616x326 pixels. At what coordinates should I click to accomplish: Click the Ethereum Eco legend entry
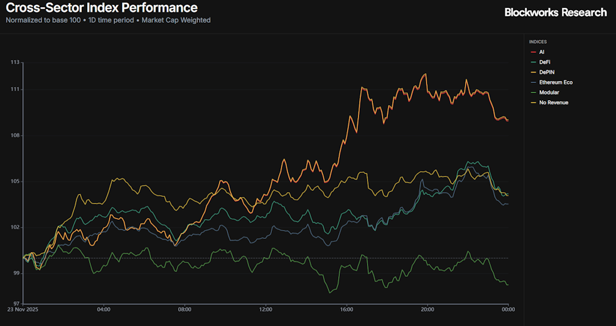[555, 82]
